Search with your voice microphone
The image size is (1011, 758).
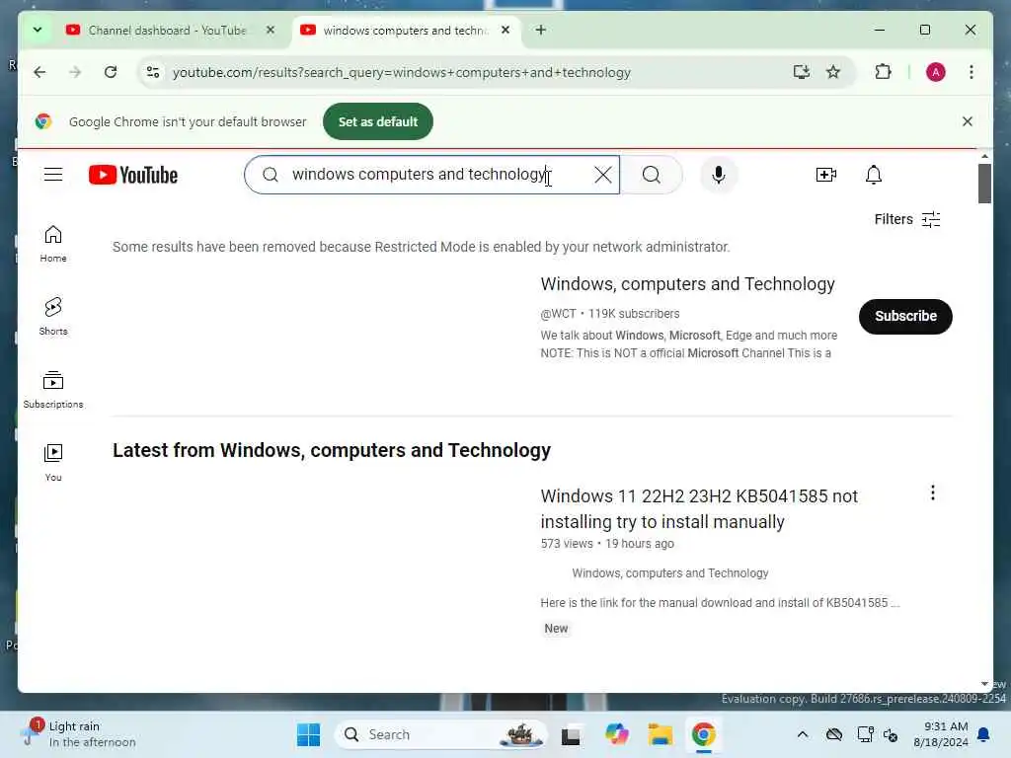coord(719,175)
